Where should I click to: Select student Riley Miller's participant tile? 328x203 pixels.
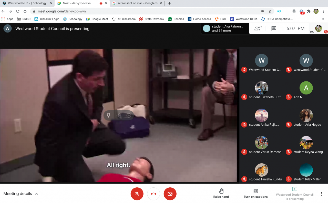[x=306, y=173]
